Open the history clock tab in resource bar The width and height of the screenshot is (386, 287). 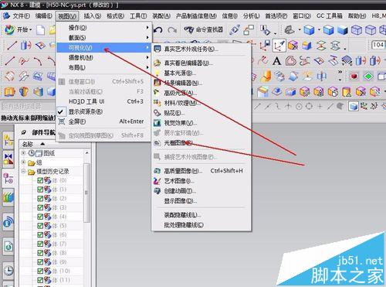(x=8, y=271)
